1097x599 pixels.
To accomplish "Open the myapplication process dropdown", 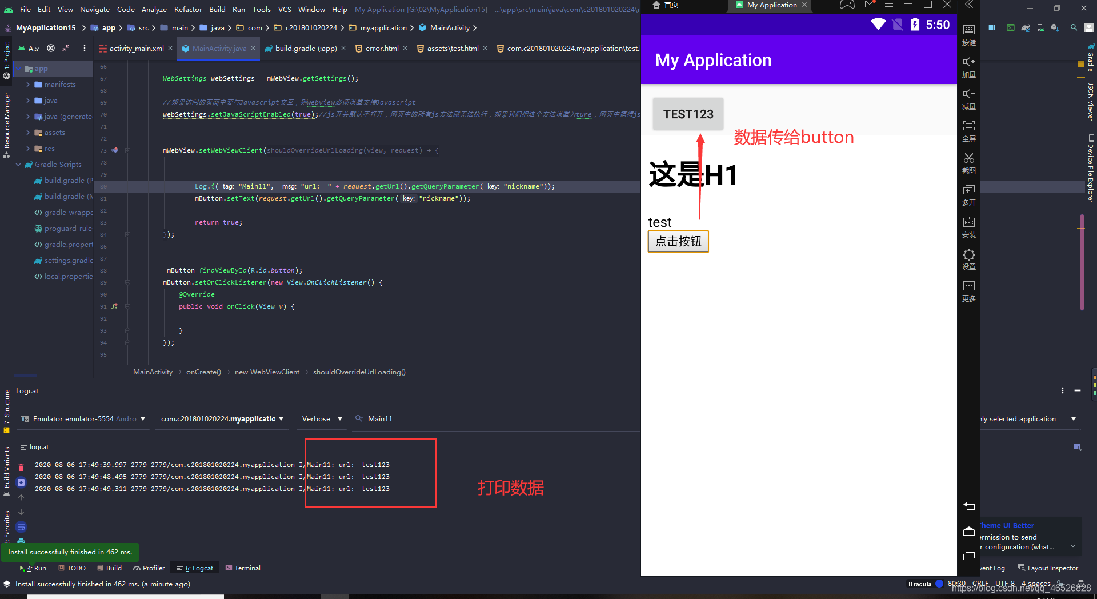I will click(222, 419).
